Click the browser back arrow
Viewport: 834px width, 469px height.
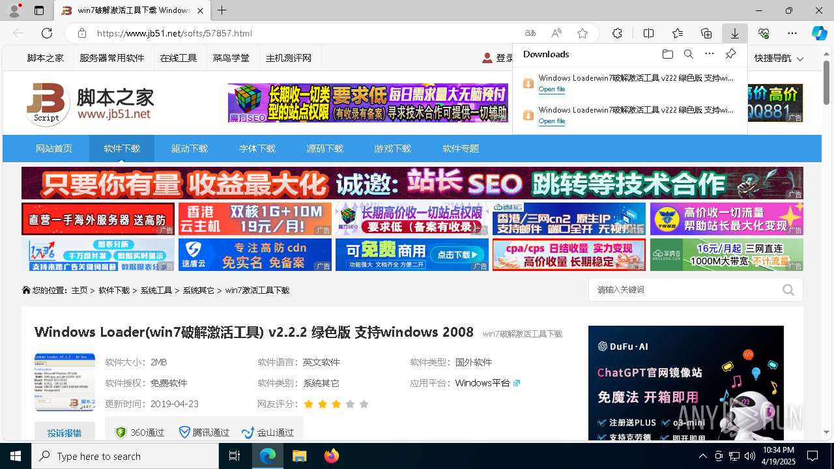point(18,33)
